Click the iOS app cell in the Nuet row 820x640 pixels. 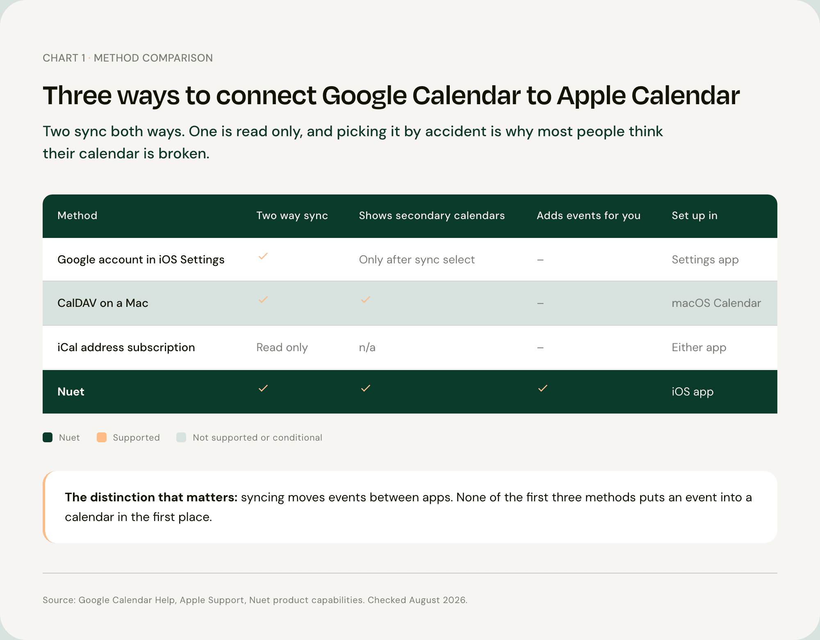click(x=692, y=392)
